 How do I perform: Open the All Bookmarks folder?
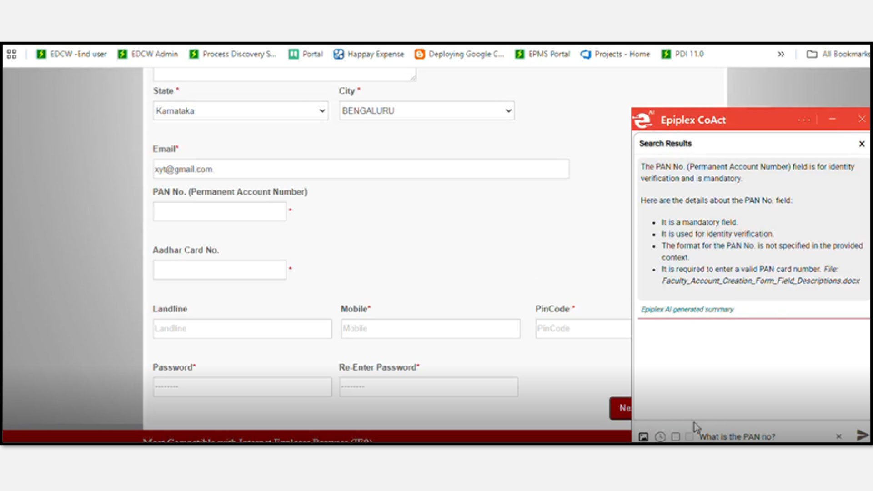click(838, 54)
